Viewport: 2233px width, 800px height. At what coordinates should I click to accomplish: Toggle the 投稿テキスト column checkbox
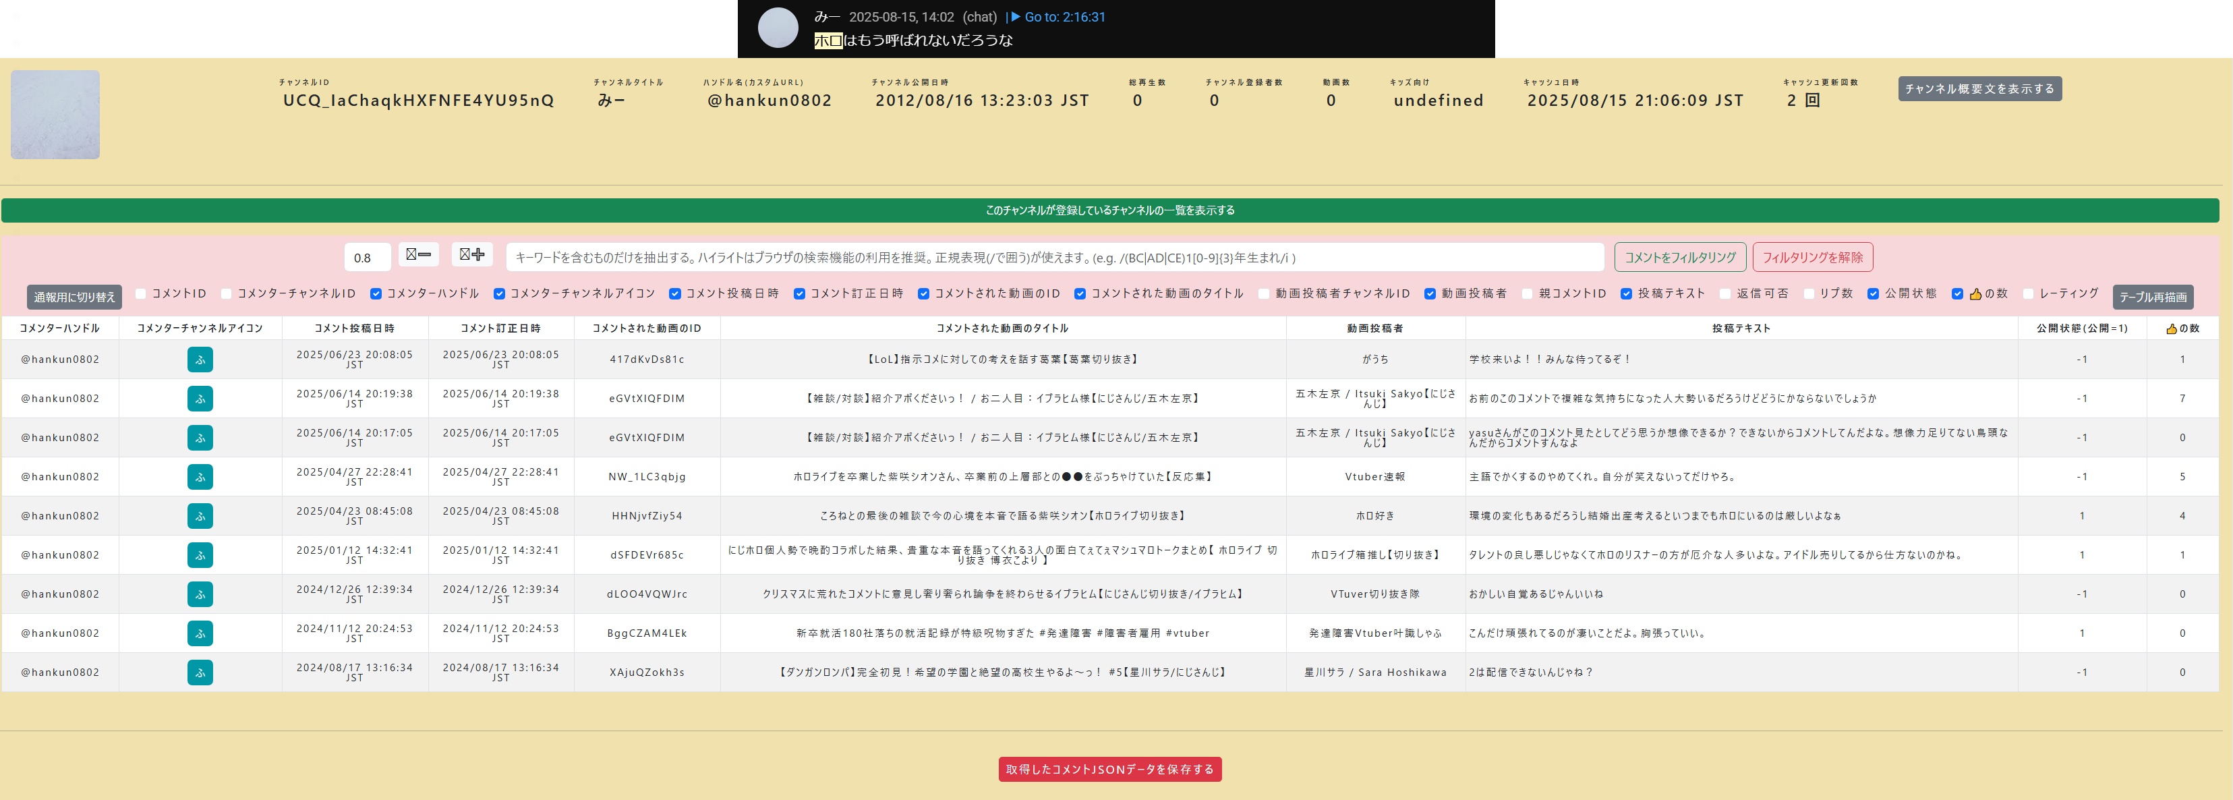pyautogui.click(x=1626, y=294)
